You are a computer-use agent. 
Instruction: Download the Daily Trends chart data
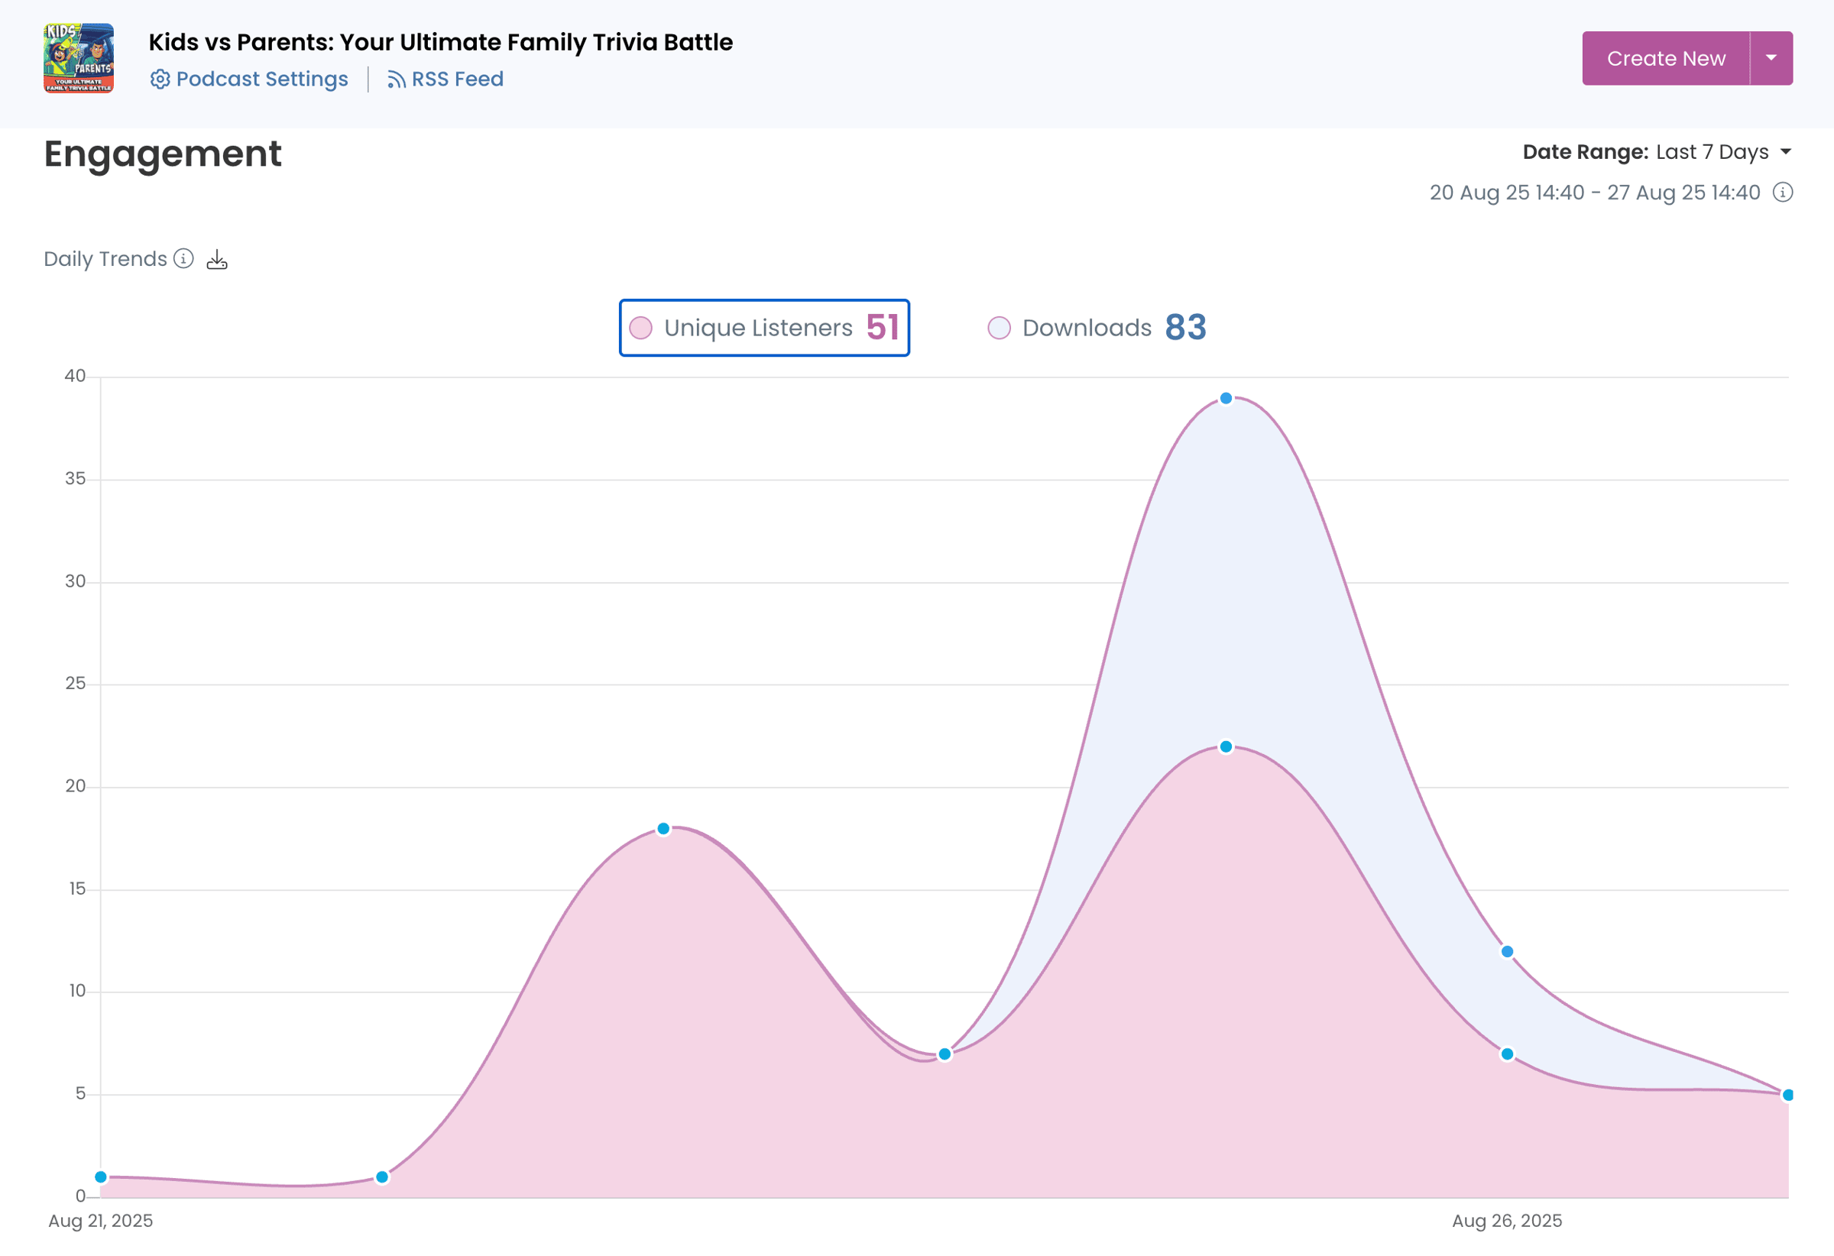tap(217, 260)
